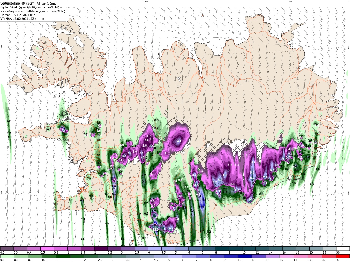Click the 6.5 value on the map

[x=272, y=170]
